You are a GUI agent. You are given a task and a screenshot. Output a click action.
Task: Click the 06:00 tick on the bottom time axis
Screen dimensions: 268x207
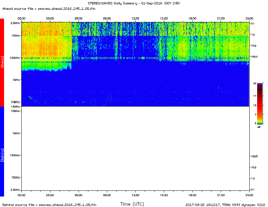(78, 195)
